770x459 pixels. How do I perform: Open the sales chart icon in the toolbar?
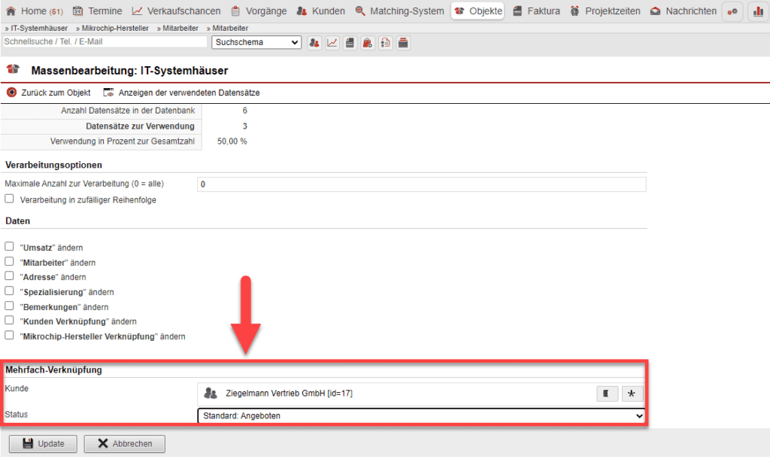[332, 43]
